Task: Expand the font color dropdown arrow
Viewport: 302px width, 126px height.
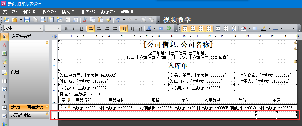Action: (x=155, y=29)
